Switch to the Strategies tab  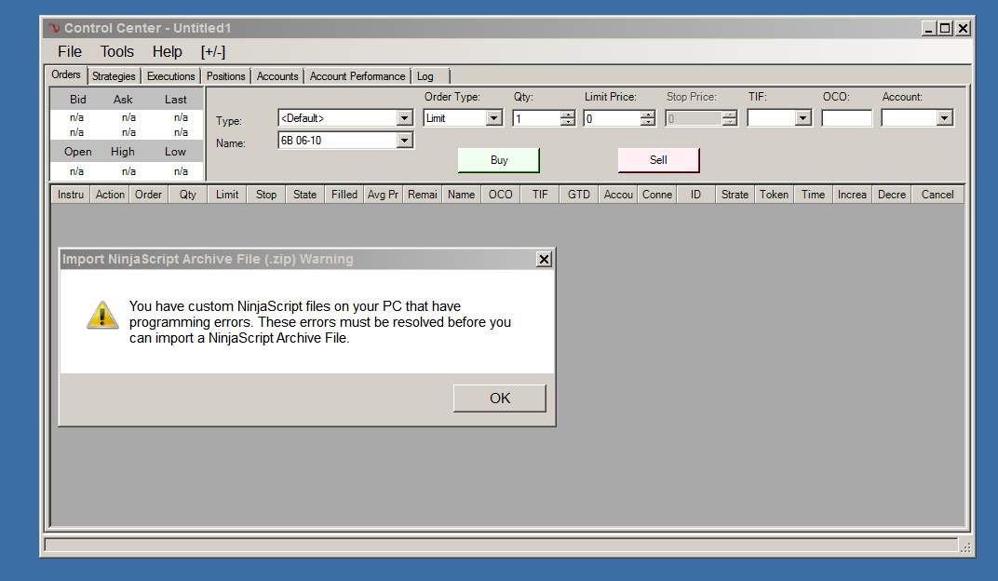[114, 76]
